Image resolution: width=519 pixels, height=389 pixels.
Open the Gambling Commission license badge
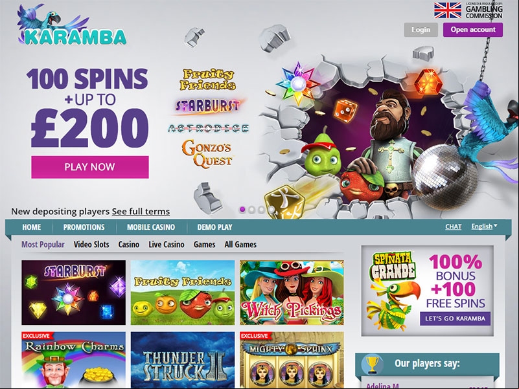pyautogui.click(x=483, y=10)
